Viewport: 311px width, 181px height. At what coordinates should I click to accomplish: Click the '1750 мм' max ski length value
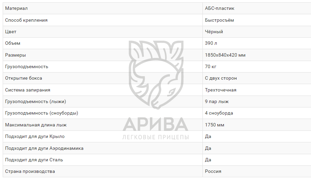pyautogui.click(x=214, y=125)
